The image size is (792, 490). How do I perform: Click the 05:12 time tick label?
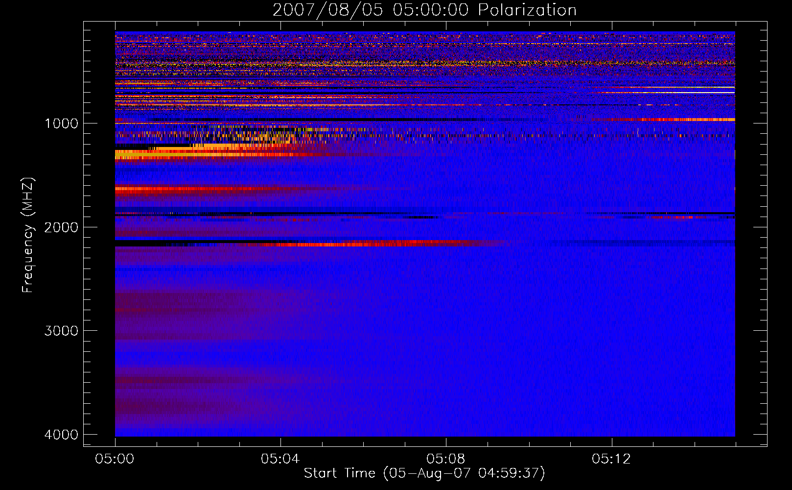pos(611,459)
